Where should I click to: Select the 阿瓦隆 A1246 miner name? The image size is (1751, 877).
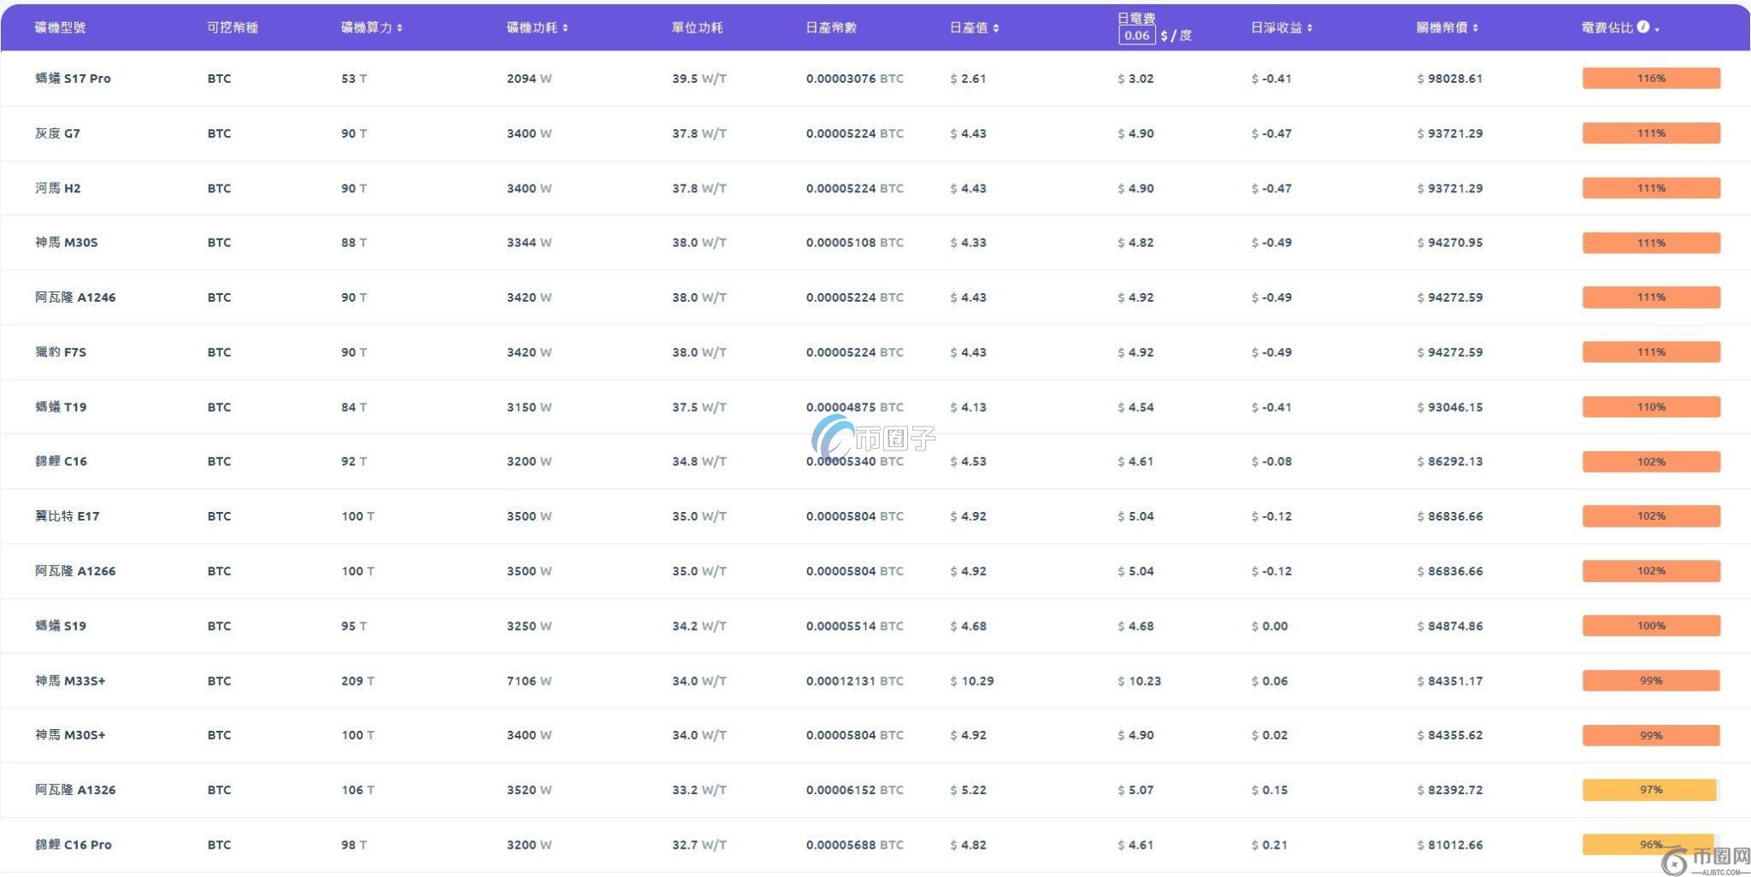(75, 297)
